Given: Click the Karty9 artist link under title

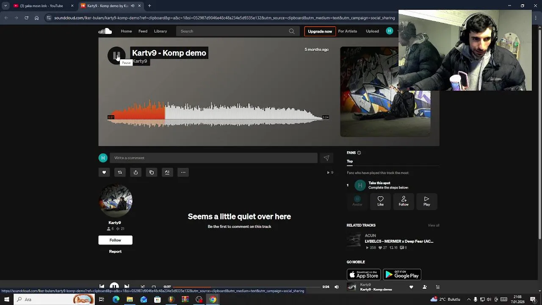Looking at the screenshot, I should coord(140,61).
